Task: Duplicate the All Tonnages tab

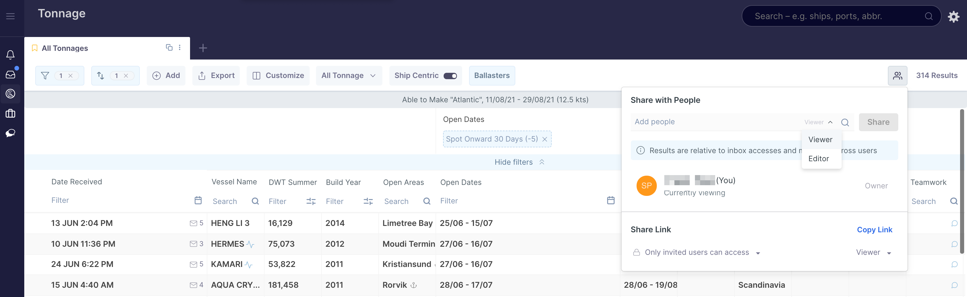Action: point(169,47)
